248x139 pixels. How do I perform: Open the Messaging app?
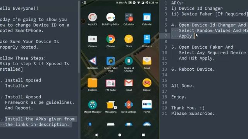110,107
